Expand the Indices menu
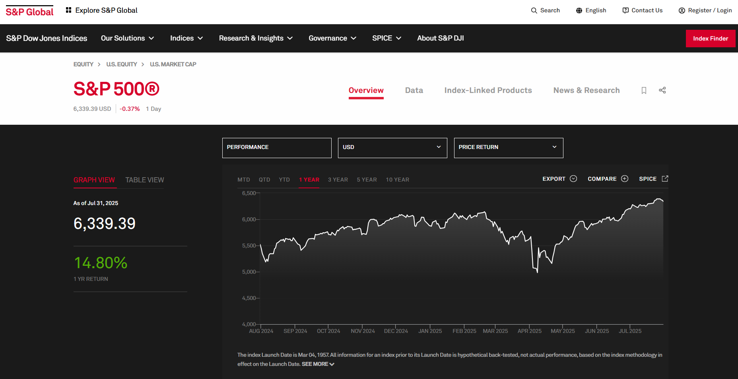Viewport: 738px width, 379px height. (186, 38)
